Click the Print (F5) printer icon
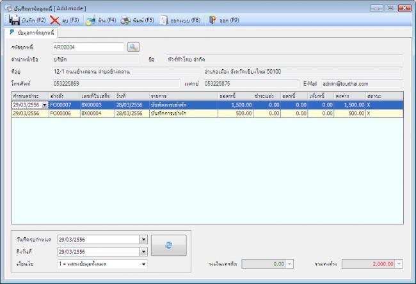Viewport: 416px width, 284px height. [x=125, y=21]
